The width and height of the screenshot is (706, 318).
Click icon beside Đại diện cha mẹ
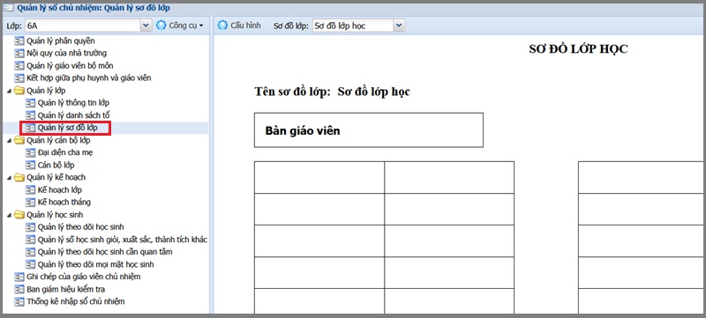(31, 152)
